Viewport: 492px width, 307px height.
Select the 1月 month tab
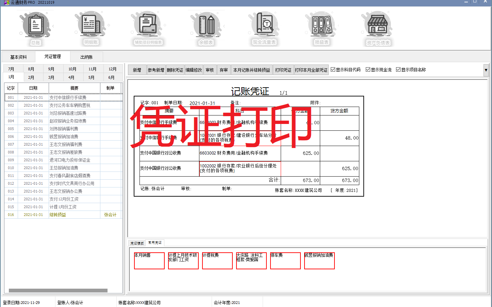coord(11,77)
